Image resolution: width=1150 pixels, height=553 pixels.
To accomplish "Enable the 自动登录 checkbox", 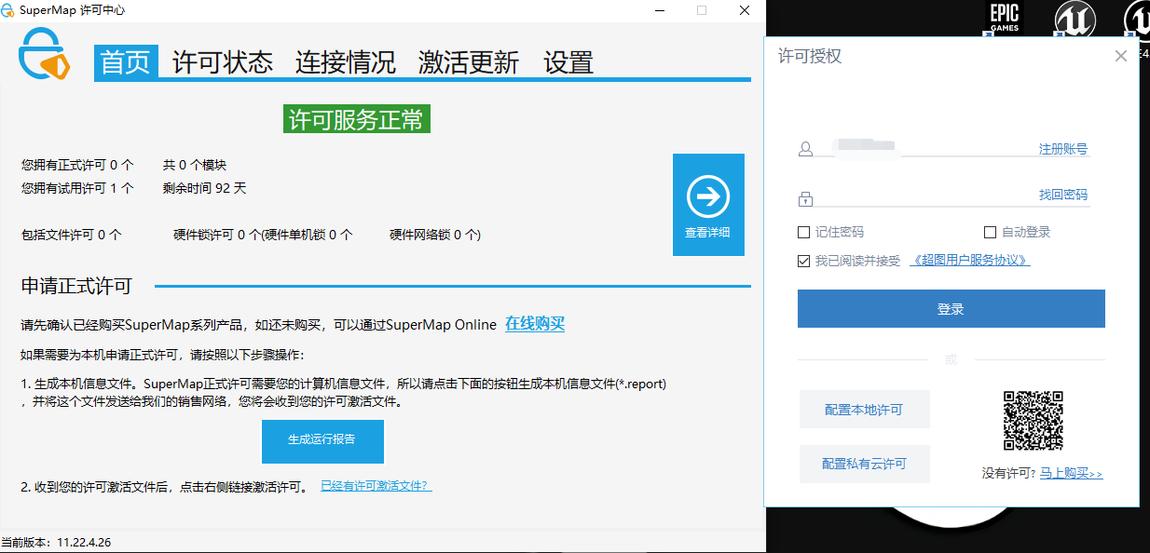I will [991, 232].
